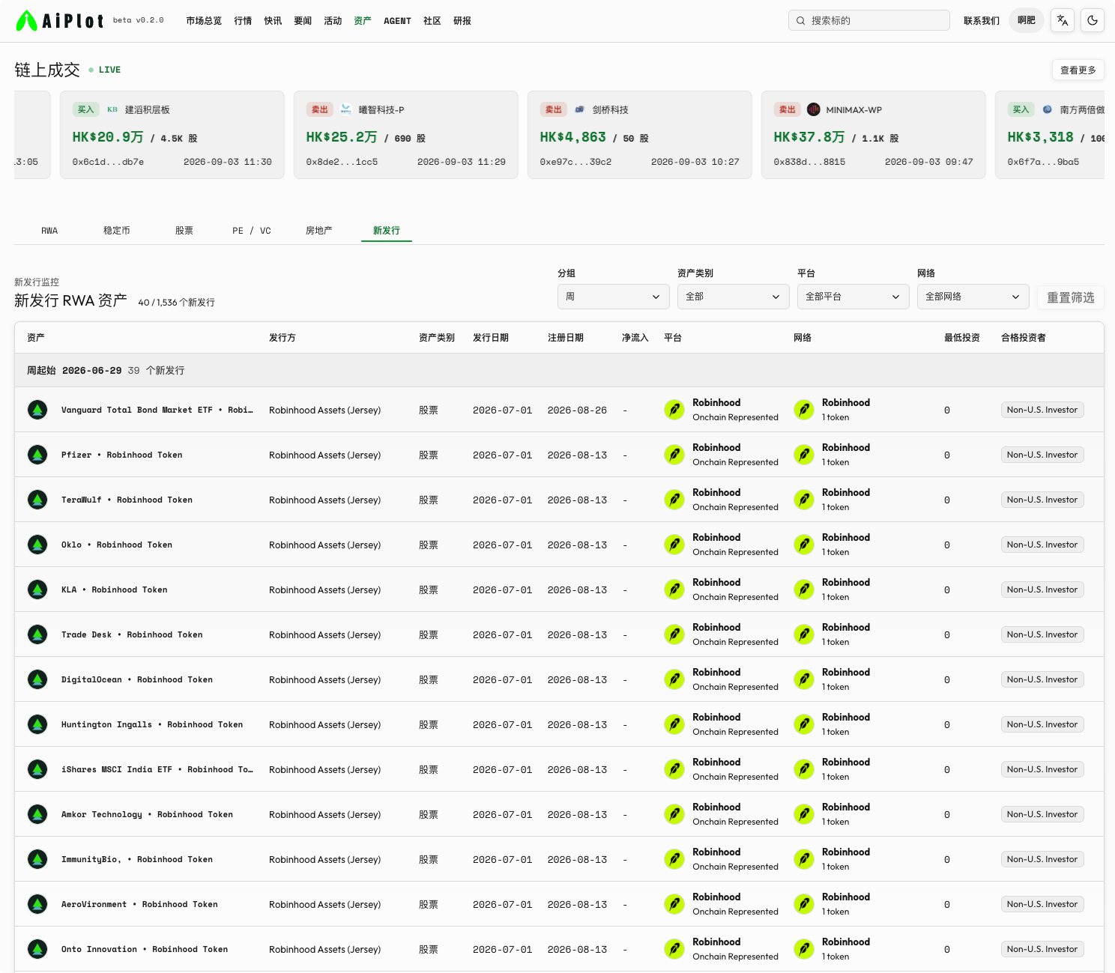The height and width of the screenshot is (973, 1115).
Task: Switch to the 房地产 tab
Action: pyautogui.click(x=319, y=231)
